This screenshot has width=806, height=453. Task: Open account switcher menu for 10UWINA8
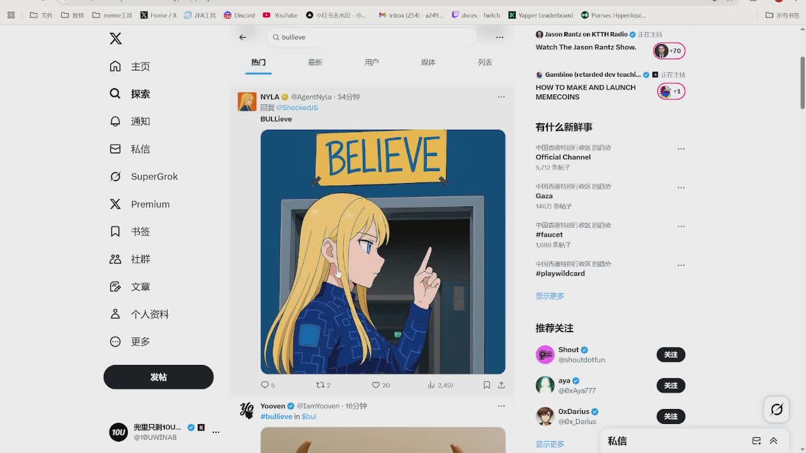[216, 432]
